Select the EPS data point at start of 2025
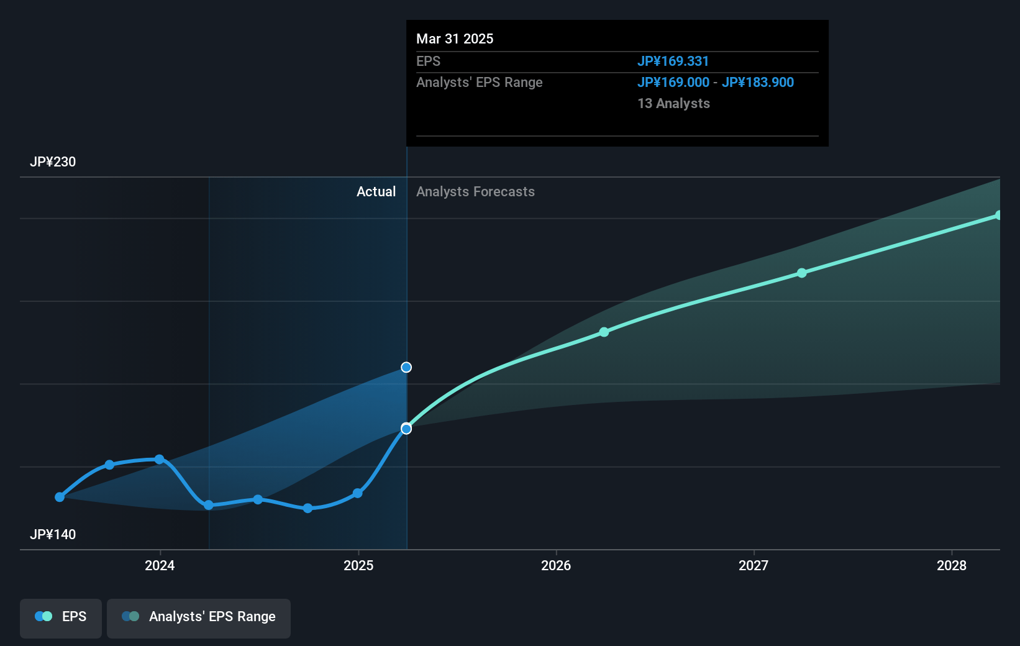 pyautogui.click(x=358, y=493)
